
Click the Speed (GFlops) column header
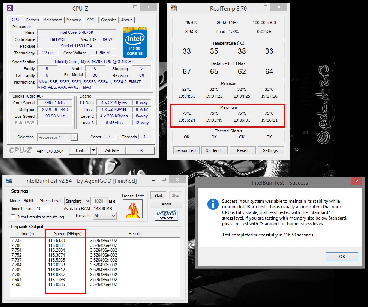(68, 234)
